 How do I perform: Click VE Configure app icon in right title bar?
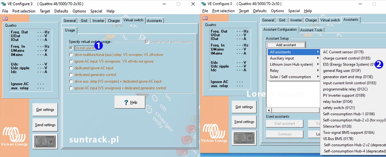click(x=204, y=4)
